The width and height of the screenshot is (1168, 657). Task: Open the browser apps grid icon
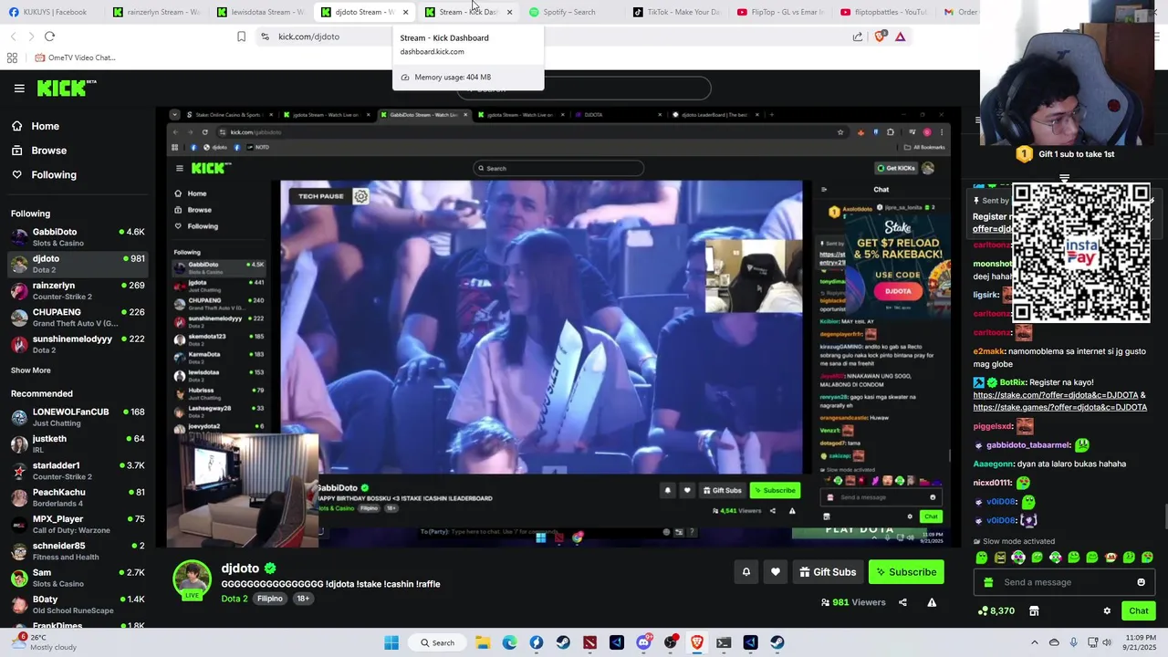12,57
